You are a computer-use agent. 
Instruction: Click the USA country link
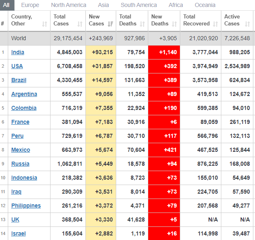17,66
